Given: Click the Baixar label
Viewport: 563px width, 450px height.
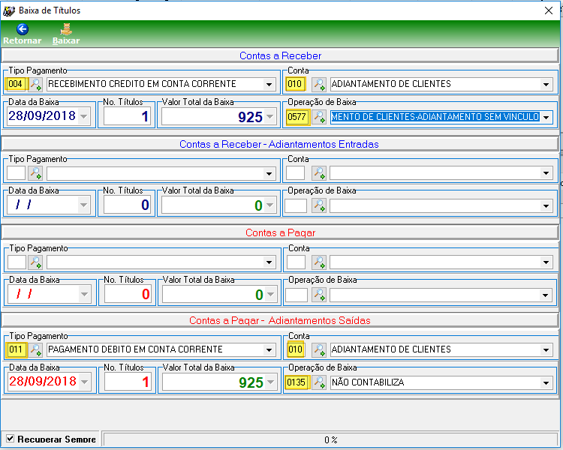Looking at the screenshot, I should point(66,40).
